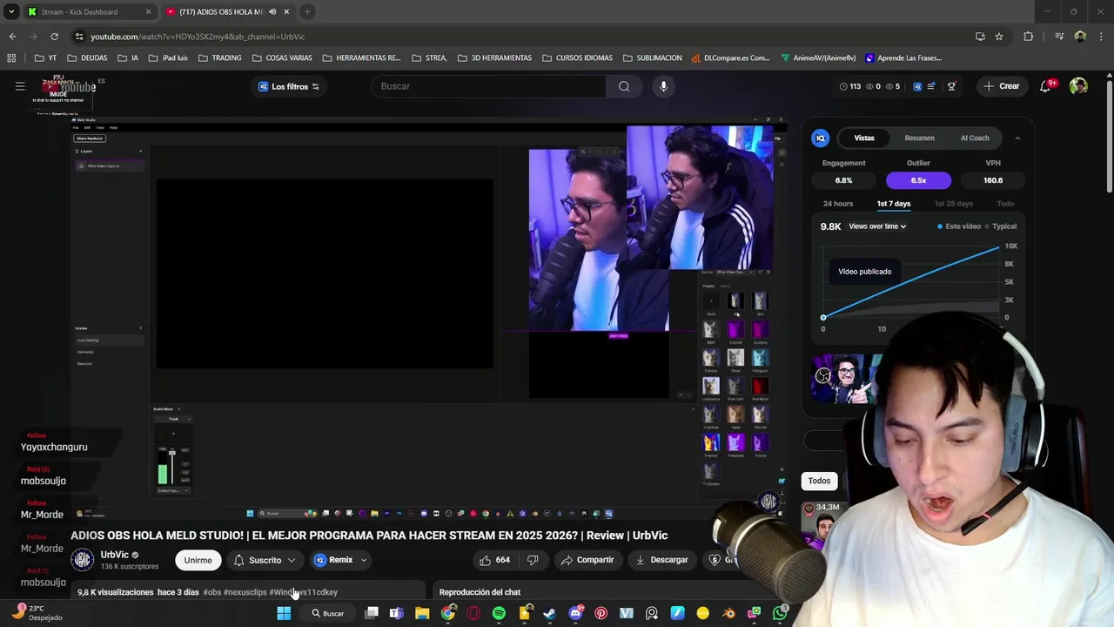Switch to the AI Coach tab
Image resolution: width=1114 pixels, height=627 pixels.
point(975,138)
